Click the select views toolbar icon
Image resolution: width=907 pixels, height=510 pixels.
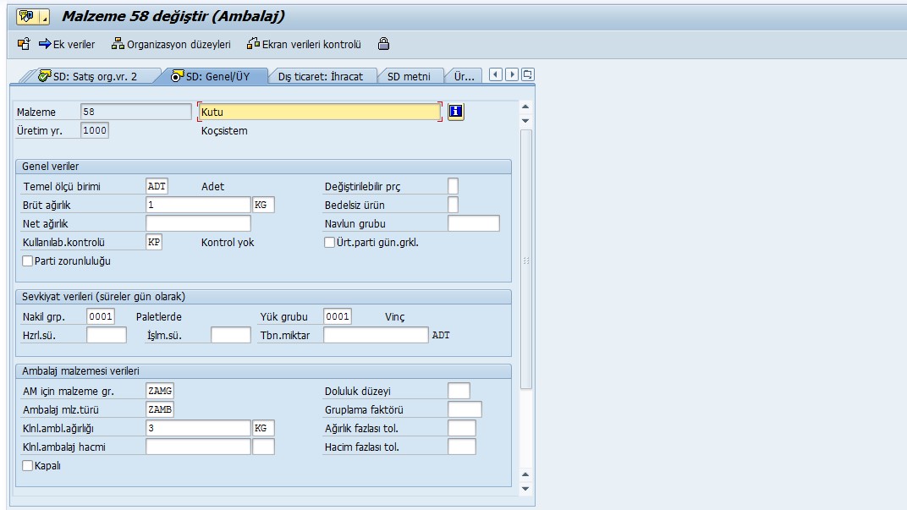pos(23,44)
